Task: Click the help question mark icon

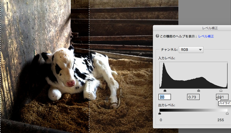Action: (157, 36)
